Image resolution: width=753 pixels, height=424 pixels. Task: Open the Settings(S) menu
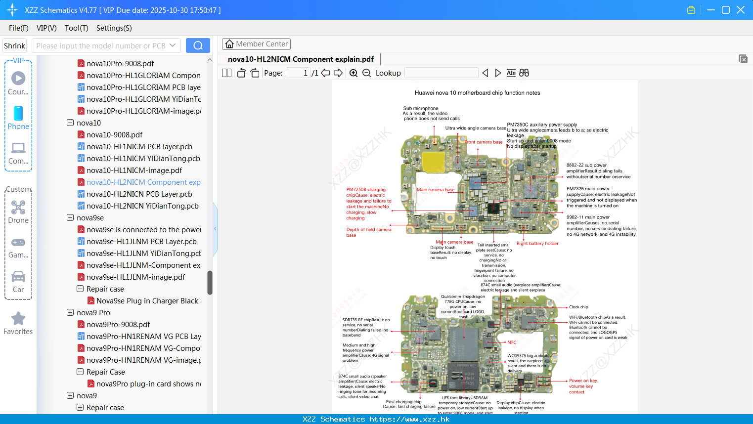pyautogui.click(x=114, y=28)
